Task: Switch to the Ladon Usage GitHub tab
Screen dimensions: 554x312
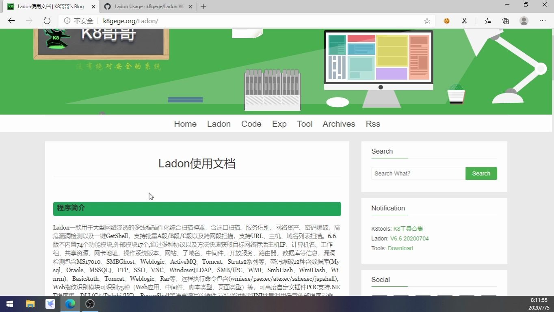Action: 148,6
